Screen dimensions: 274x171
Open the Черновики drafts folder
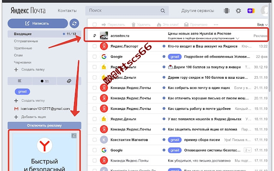pos(23,62)
